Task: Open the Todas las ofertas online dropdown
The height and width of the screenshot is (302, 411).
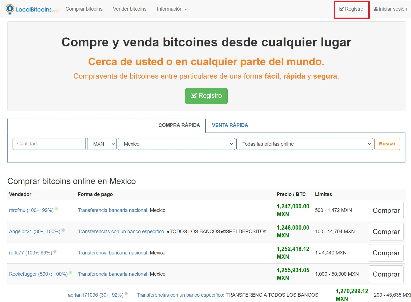Action: [305, 144]
